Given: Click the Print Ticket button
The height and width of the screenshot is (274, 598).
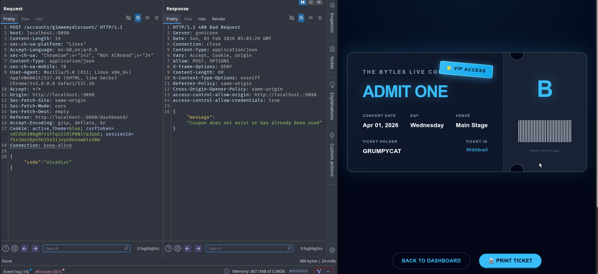Looking at the screenshot, I should click(510, 261).
